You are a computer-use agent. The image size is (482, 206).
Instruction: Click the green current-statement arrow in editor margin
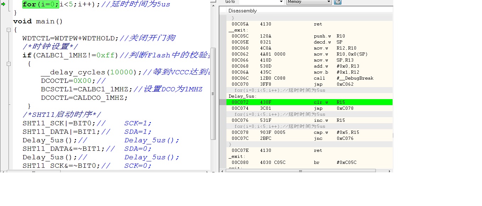pyautogui.click(x=3, y=4)
